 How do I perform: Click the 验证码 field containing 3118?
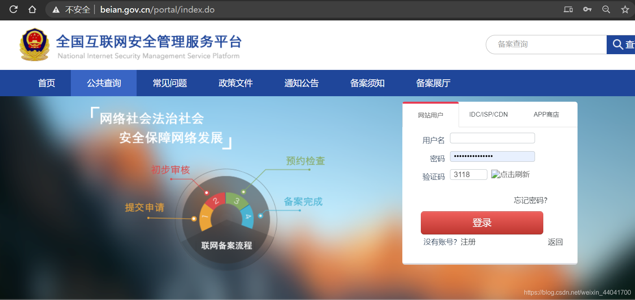(x=468, y=174)
